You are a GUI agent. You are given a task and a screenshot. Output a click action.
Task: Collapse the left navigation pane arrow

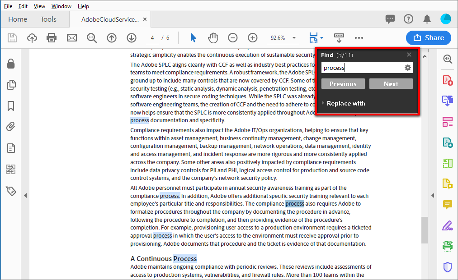(x=25, y=196)
